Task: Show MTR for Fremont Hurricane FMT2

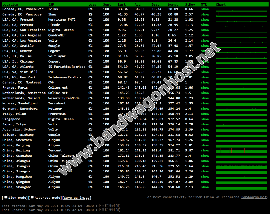Action: 205,19
